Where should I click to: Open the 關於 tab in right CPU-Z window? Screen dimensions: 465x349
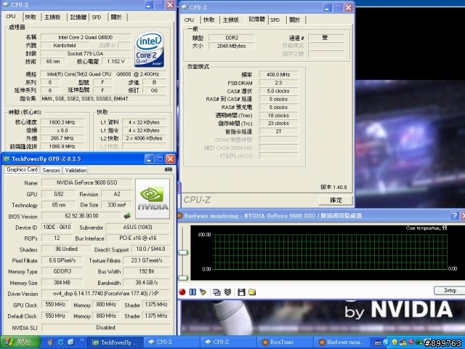294,20
